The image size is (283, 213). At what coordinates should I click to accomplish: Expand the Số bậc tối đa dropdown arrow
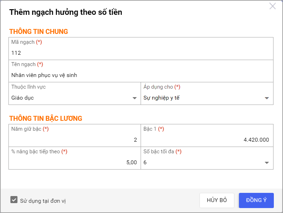tap(267, 163)
